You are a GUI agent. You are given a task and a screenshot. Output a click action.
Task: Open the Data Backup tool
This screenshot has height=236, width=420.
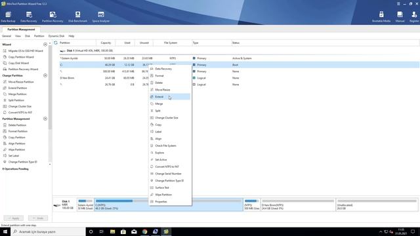pyautogui.click(x=8, y=17)
